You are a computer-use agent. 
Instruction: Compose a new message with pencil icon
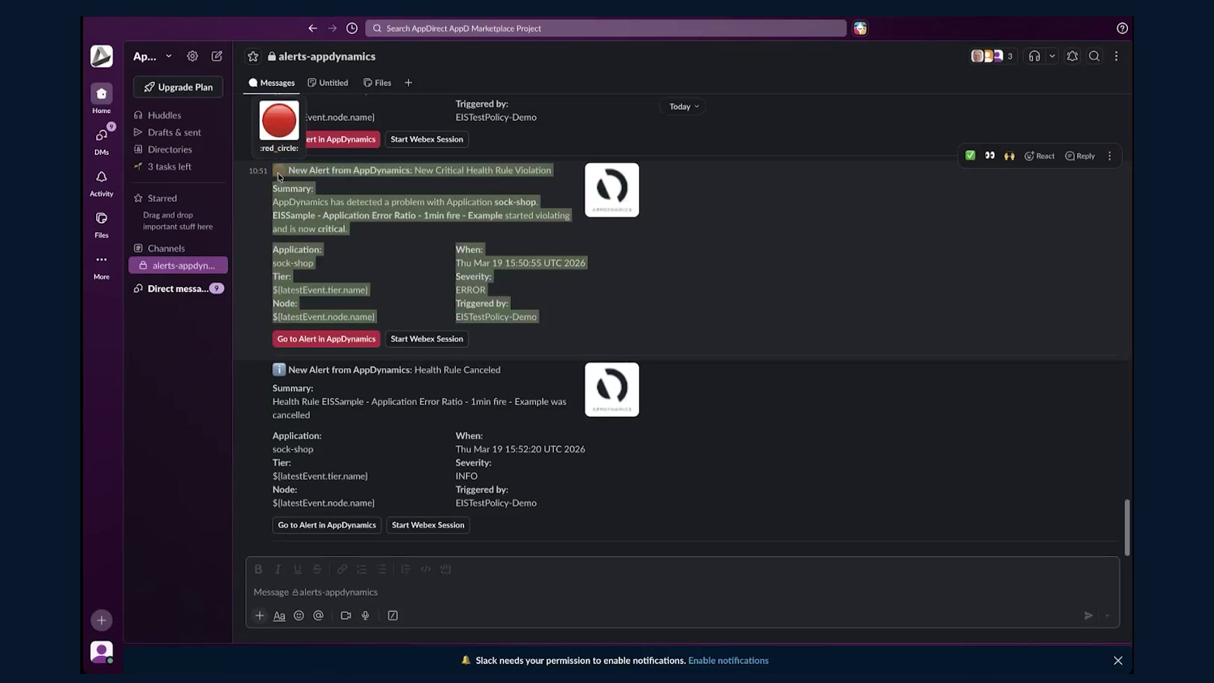point(217,56)
